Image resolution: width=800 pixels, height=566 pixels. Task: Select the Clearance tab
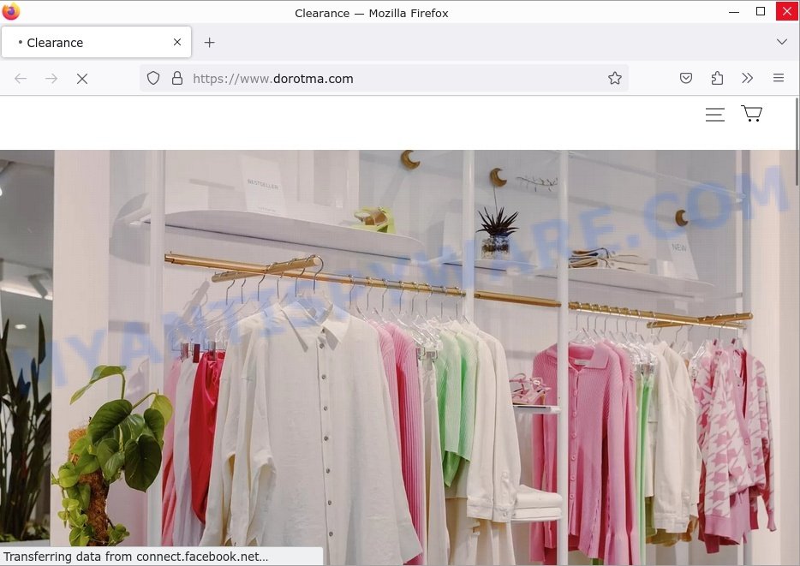[97, 42]
